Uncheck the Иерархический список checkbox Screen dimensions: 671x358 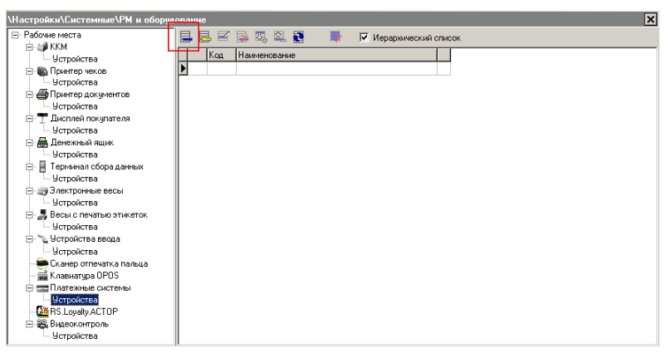coord(364,37)
